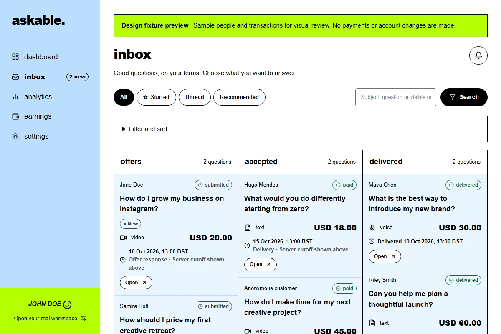501x334 pixels.
Task: Click the analytics bar chart icon
Action: 15,96
